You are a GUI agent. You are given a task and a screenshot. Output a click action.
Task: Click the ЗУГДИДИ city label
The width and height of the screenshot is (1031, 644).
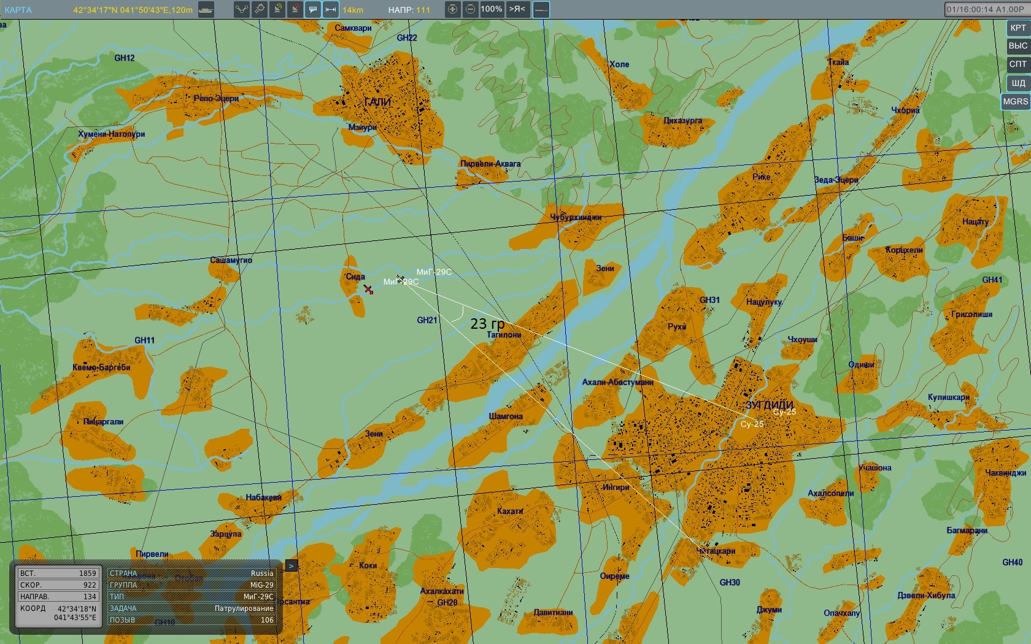coord(770,405)
